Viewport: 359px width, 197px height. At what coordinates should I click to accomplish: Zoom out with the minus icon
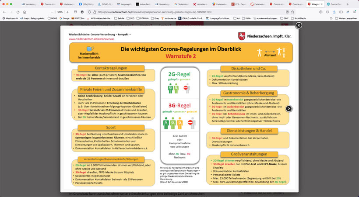coord(52,12)
